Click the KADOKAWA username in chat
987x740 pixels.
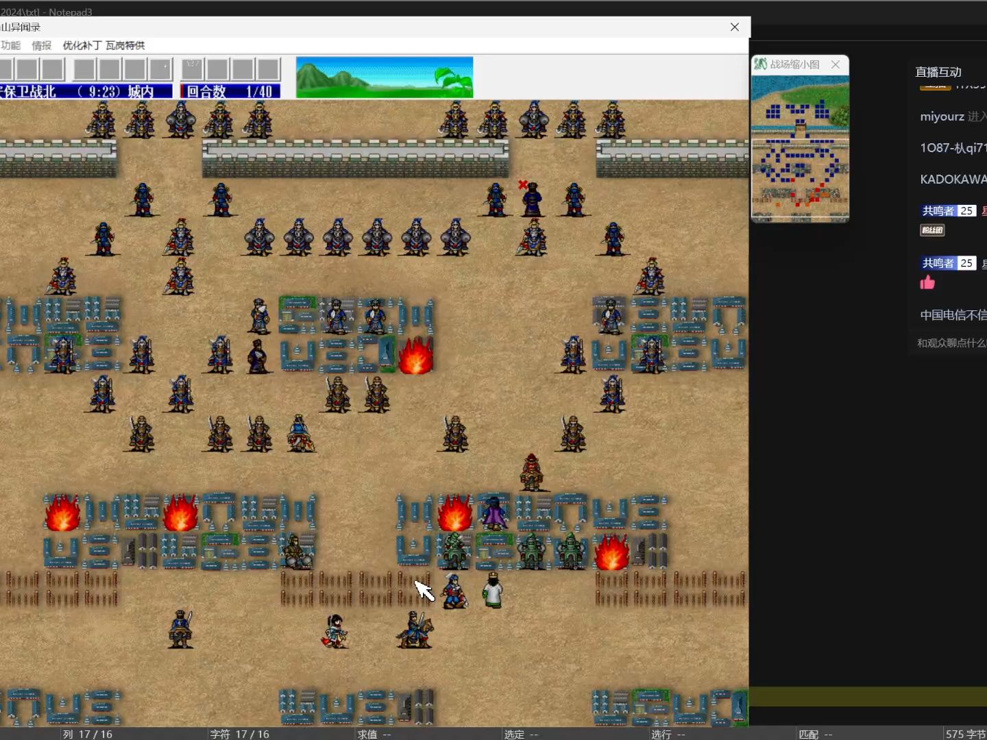click(x=953, y=180)
